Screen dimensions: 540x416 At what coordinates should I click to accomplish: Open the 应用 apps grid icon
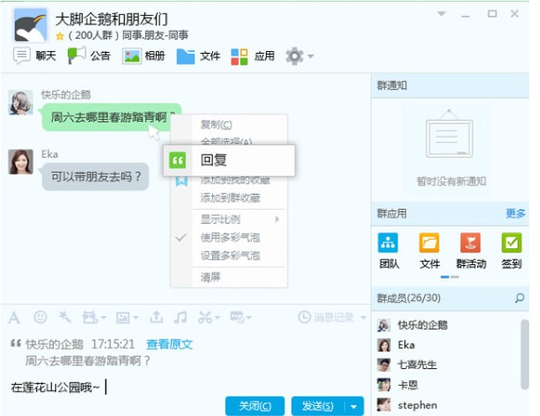[239, 56]
